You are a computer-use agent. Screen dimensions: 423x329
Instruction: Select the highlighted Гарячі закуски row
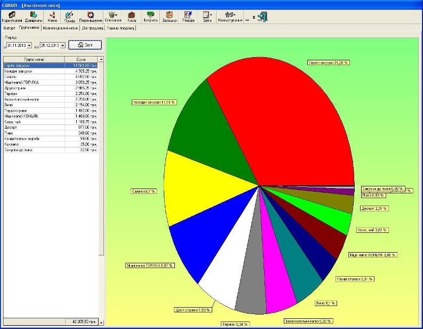click(x=51, y=65)
